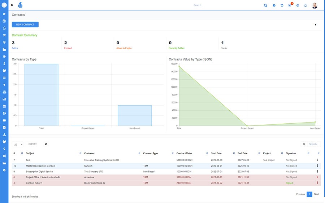Open the dollar sign finance icon

coord(4,63)
